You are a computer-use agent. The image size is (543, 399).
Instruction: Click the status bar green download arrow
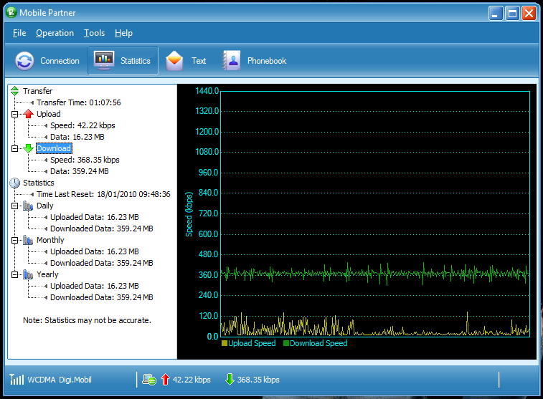tap(230, 379)
